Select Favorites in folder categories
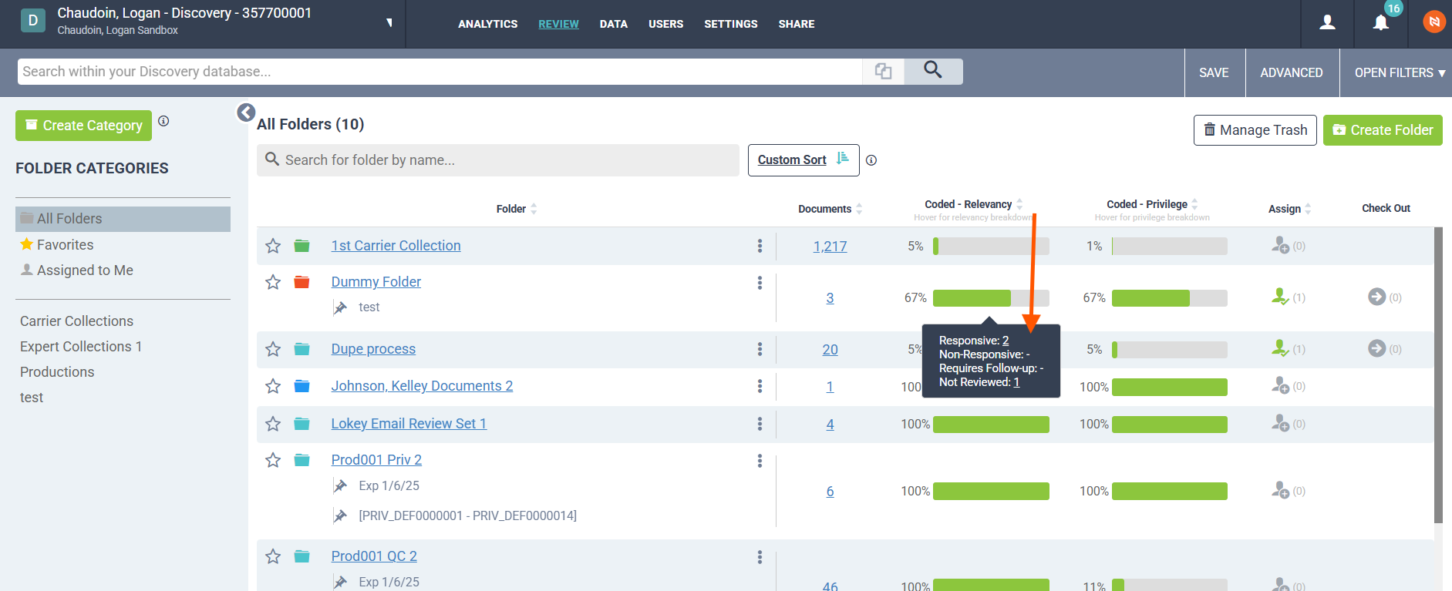Image resolution: width=1452 pixels, height=591 pixels. [65, 245]
